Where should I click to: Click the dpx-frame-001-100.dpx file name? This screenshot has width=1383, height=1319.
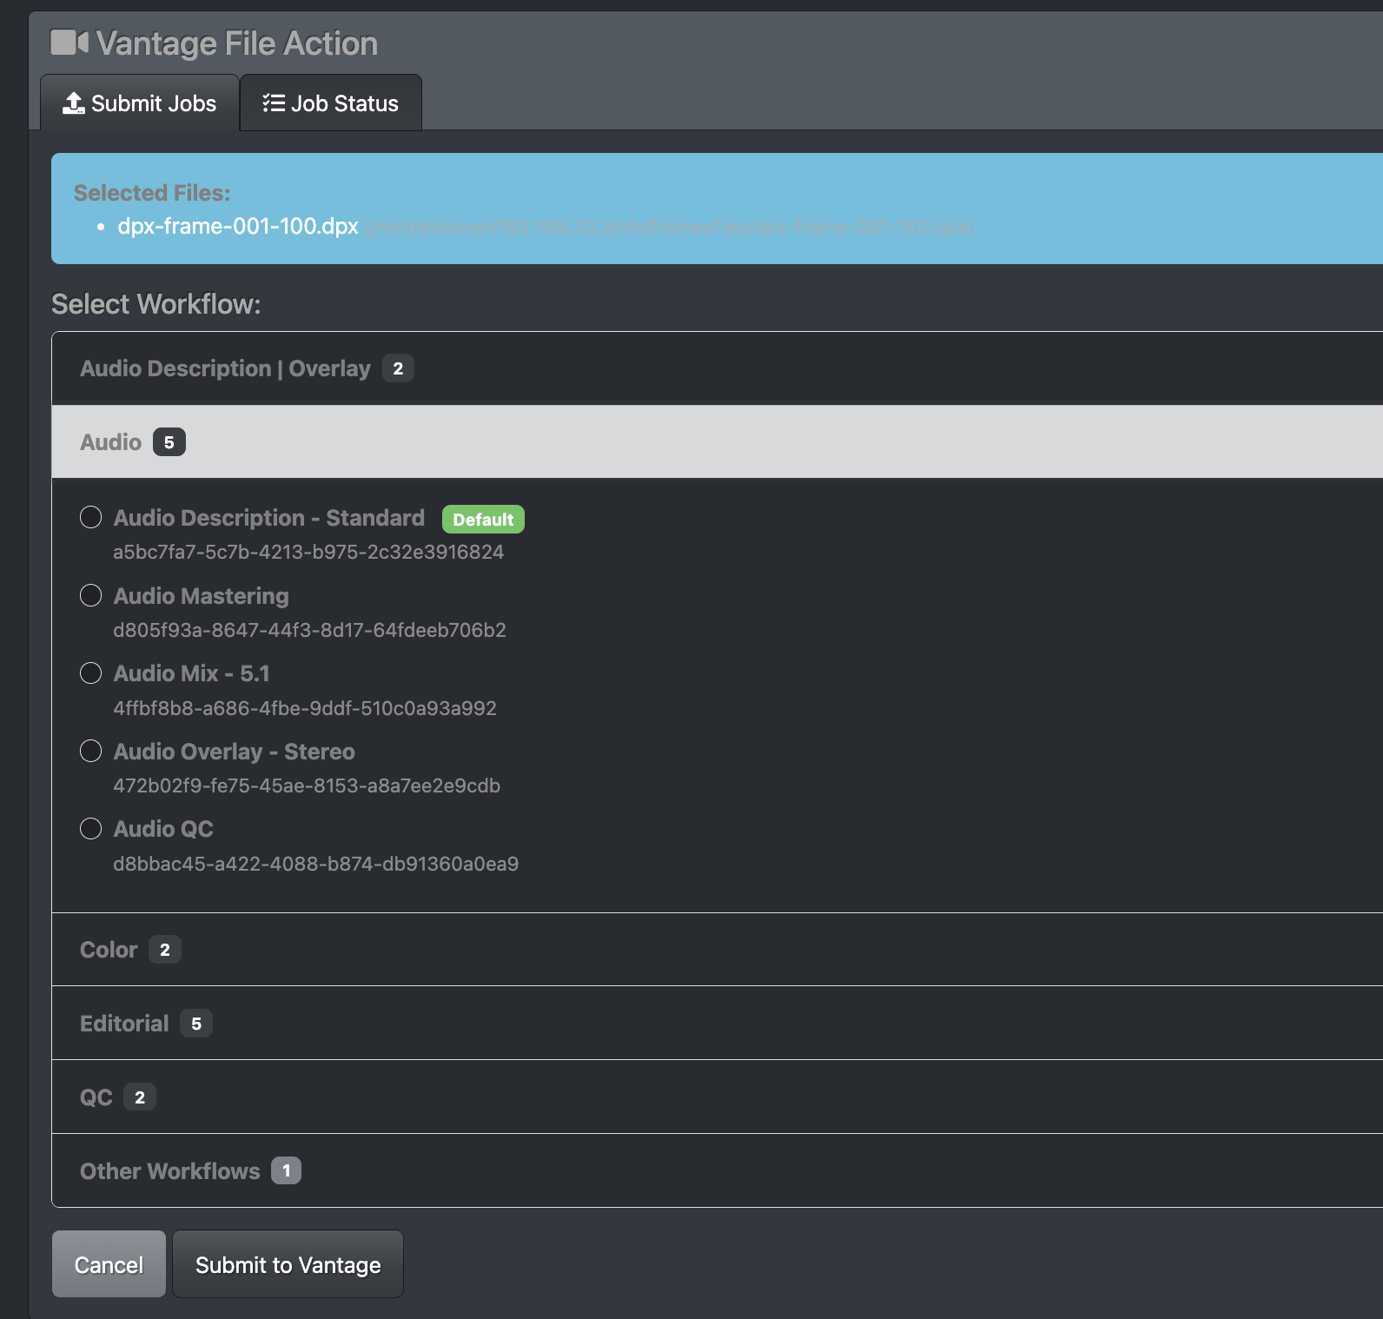238,226
